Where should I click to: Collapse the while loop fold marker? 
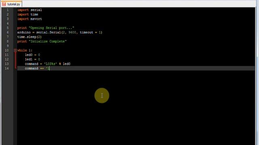click(15, 50)
